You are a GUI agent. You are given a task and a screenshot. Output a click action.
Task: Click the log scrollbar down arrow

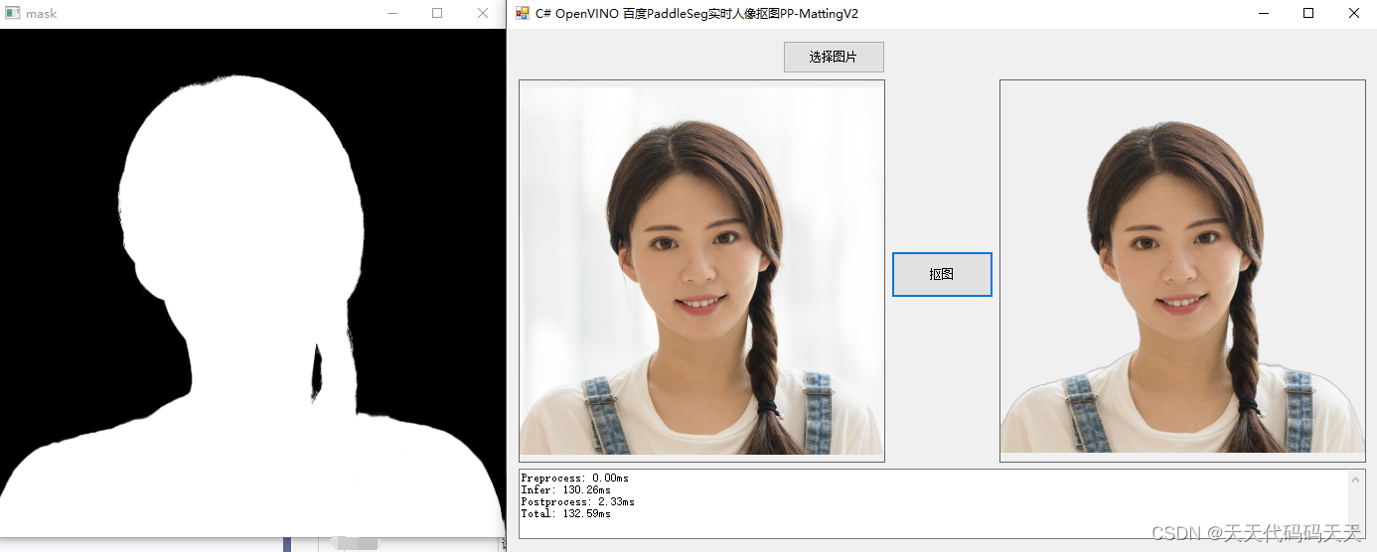pos(1355,528)
